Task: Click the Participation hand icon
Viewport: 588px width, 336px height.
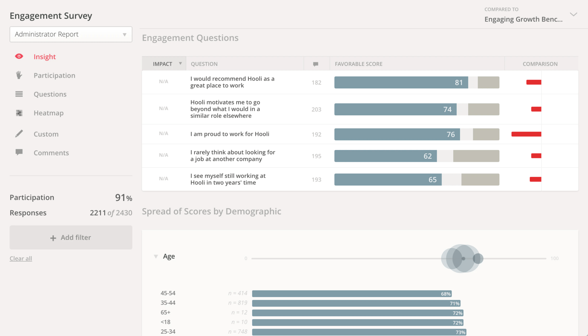Action: [x=19, y=75]
